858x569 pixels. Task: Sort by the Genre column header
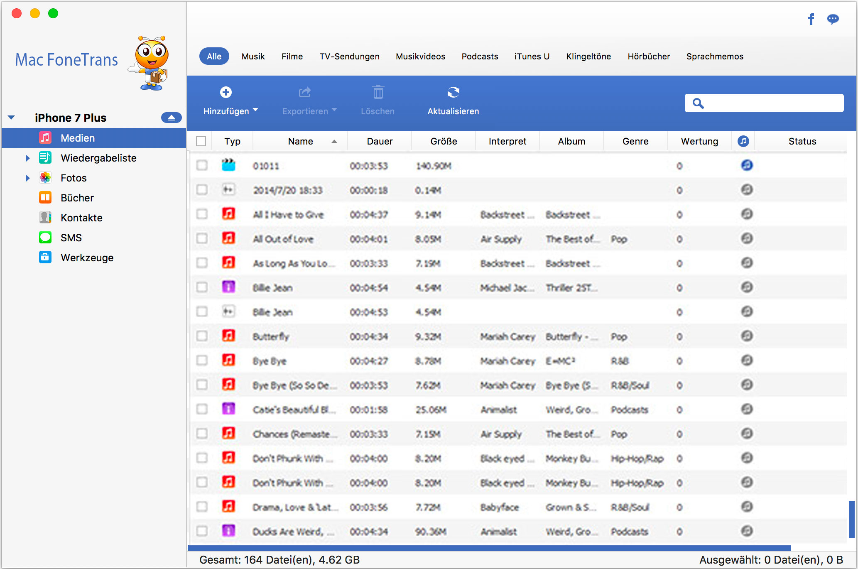point(635,141)
